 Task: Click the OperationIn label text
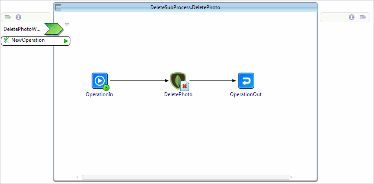[99, 94]
